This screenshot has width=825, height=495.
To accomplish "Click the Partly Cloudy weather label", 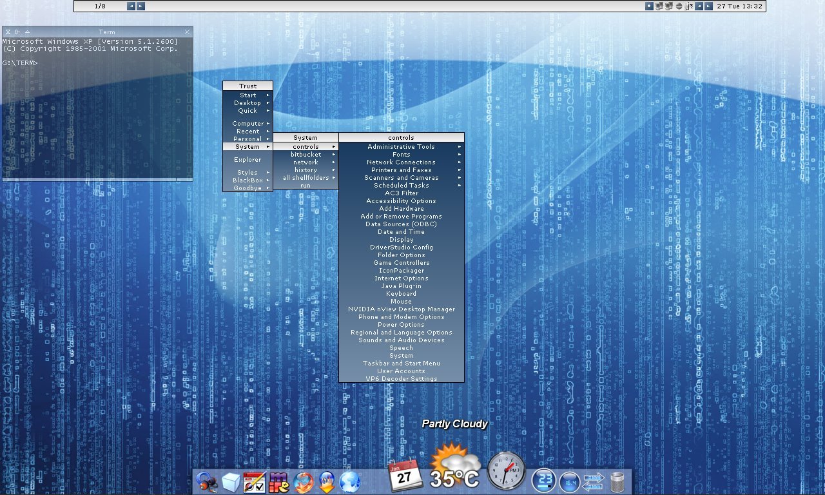I will tap(454, 423).
